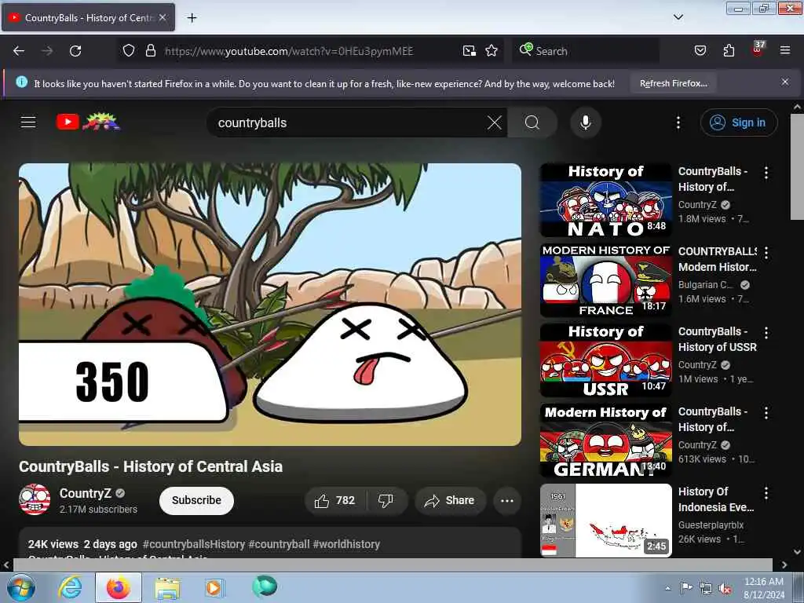Viewport: 804px width, 603px height.
Task: Open Windows Media Player from taskbar
Action: pyautogui.click(x=214, y=587)
